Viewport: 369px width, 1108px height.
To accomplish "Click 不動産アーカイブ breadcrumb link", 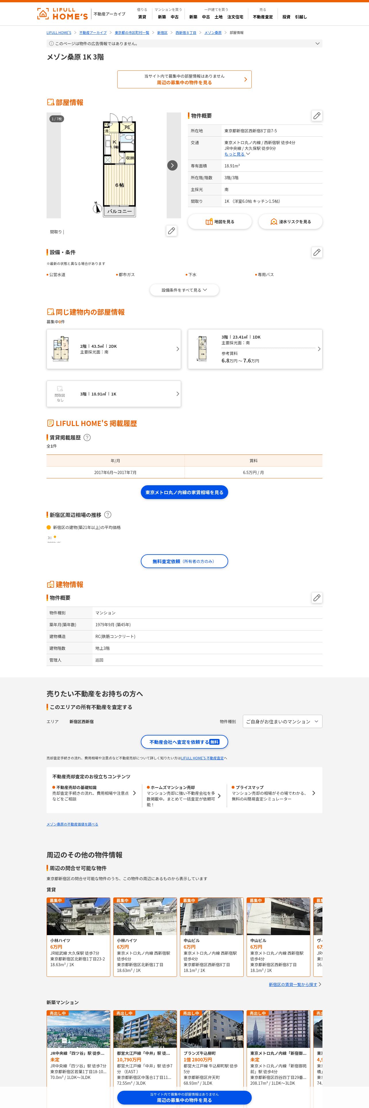I will point(93,33).
